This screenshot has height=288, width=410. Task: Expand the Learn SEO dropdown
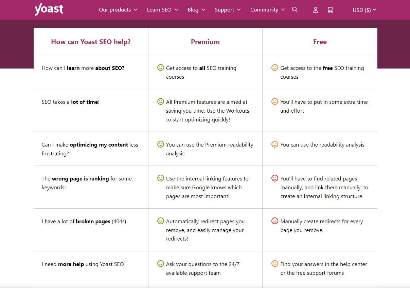tap(162, 10)
